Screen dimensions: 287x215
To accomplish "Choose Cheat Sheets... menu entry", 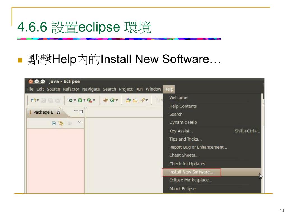I will (x=212, y=155).
